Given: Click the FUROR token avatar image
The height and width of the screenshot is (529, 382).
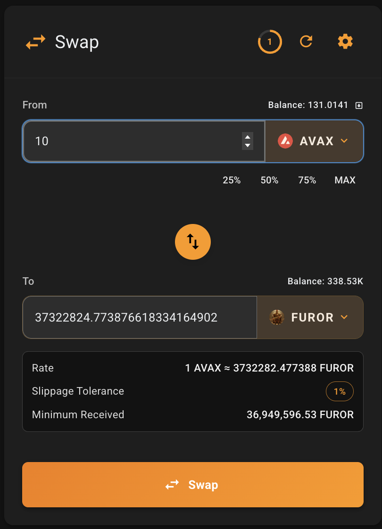Looking at the screenshot, I should click(x=277, y=317).
